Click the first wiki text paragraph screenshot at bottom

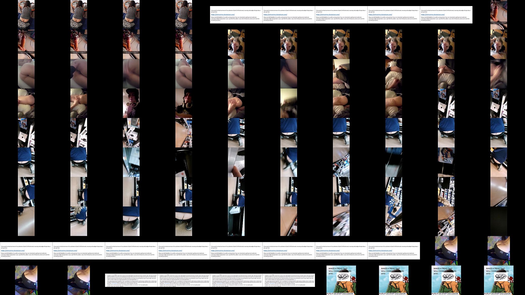click(131, 280)
